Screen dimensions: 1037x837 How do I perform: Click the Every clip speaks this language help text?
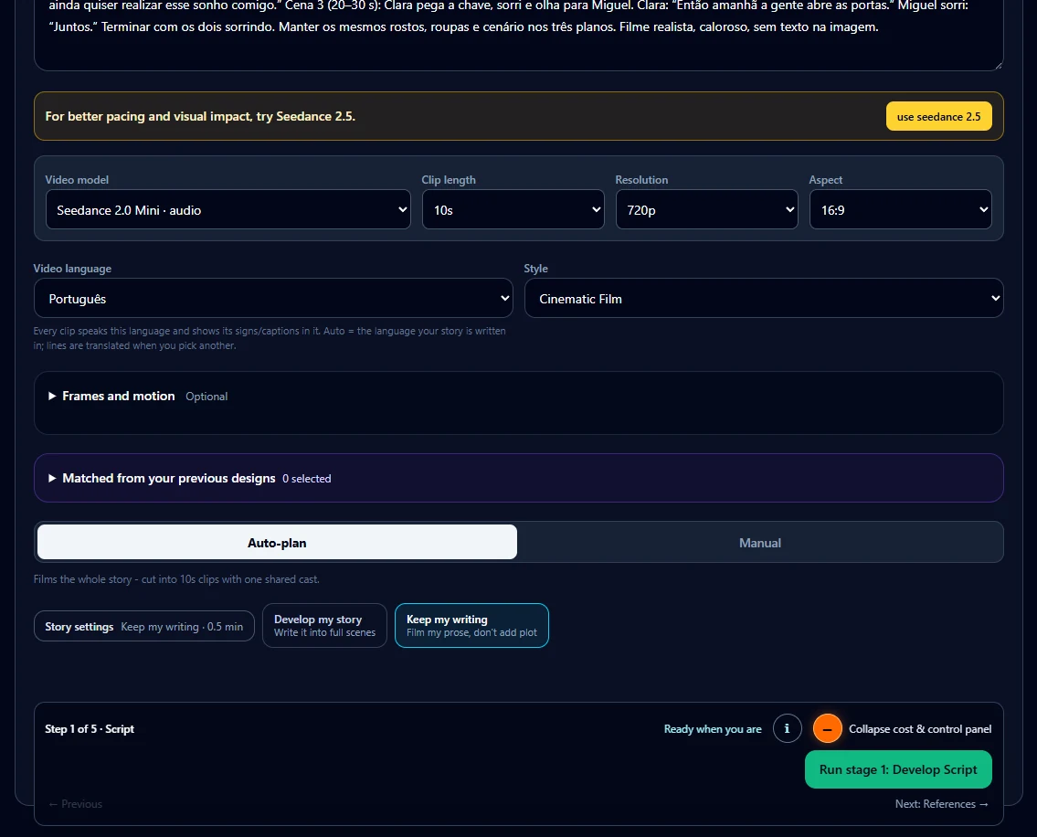pyautogui.click(x=270, y=338)
